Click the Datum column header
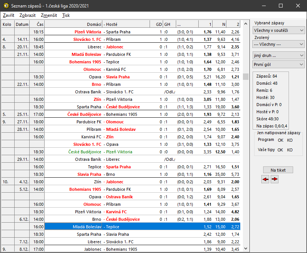This screenshot has height=253, width=307. point(22,24)
